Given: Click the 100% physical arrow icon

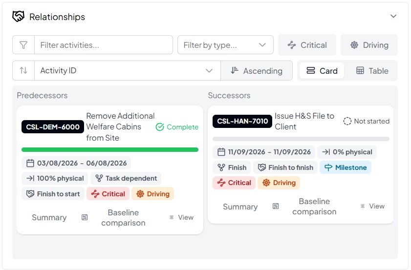Looking at the screenshot, I should tap(30, 178).
